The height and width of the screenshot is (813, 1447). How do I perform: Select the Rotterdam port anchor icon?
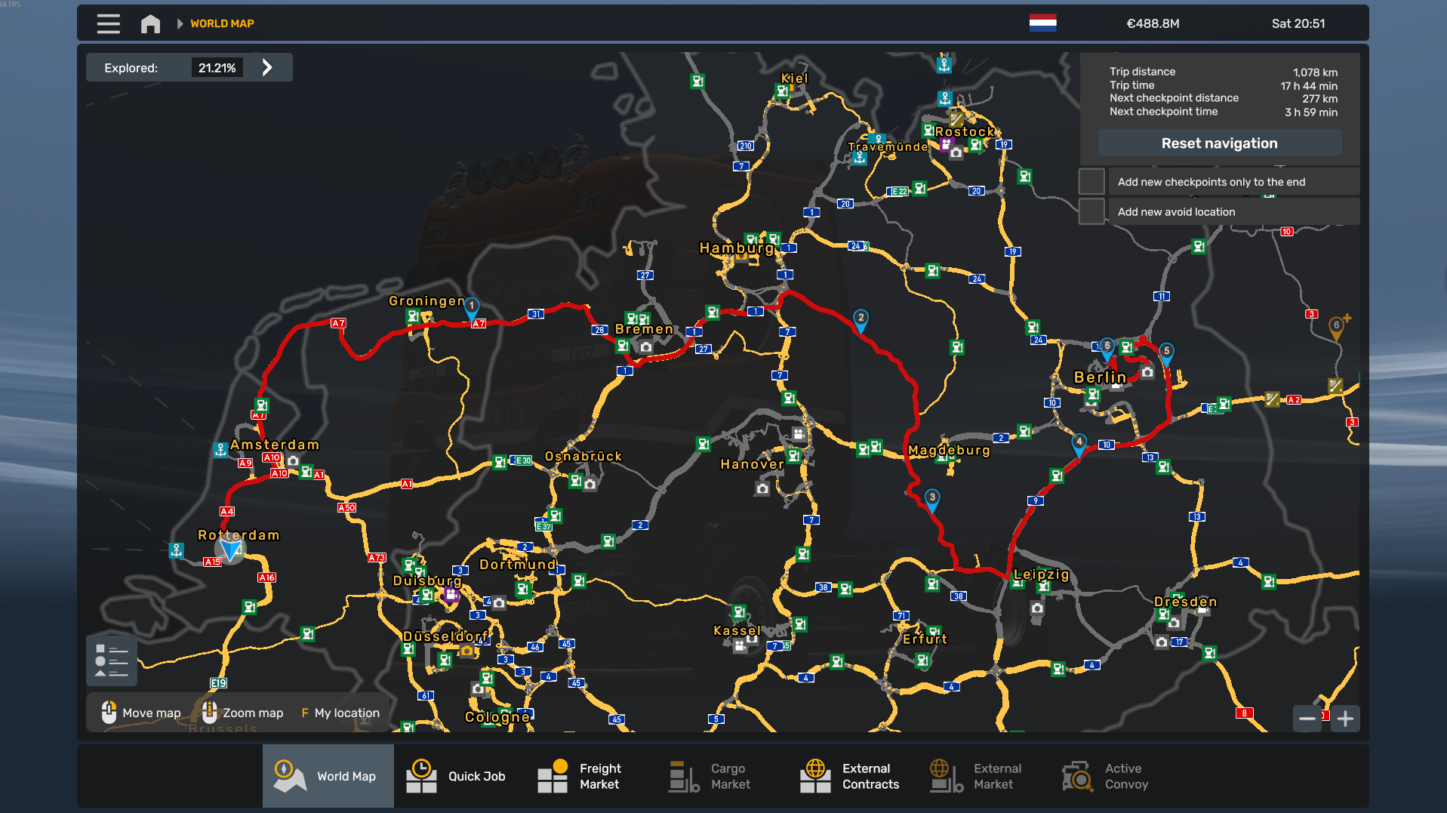pos(177,550)
